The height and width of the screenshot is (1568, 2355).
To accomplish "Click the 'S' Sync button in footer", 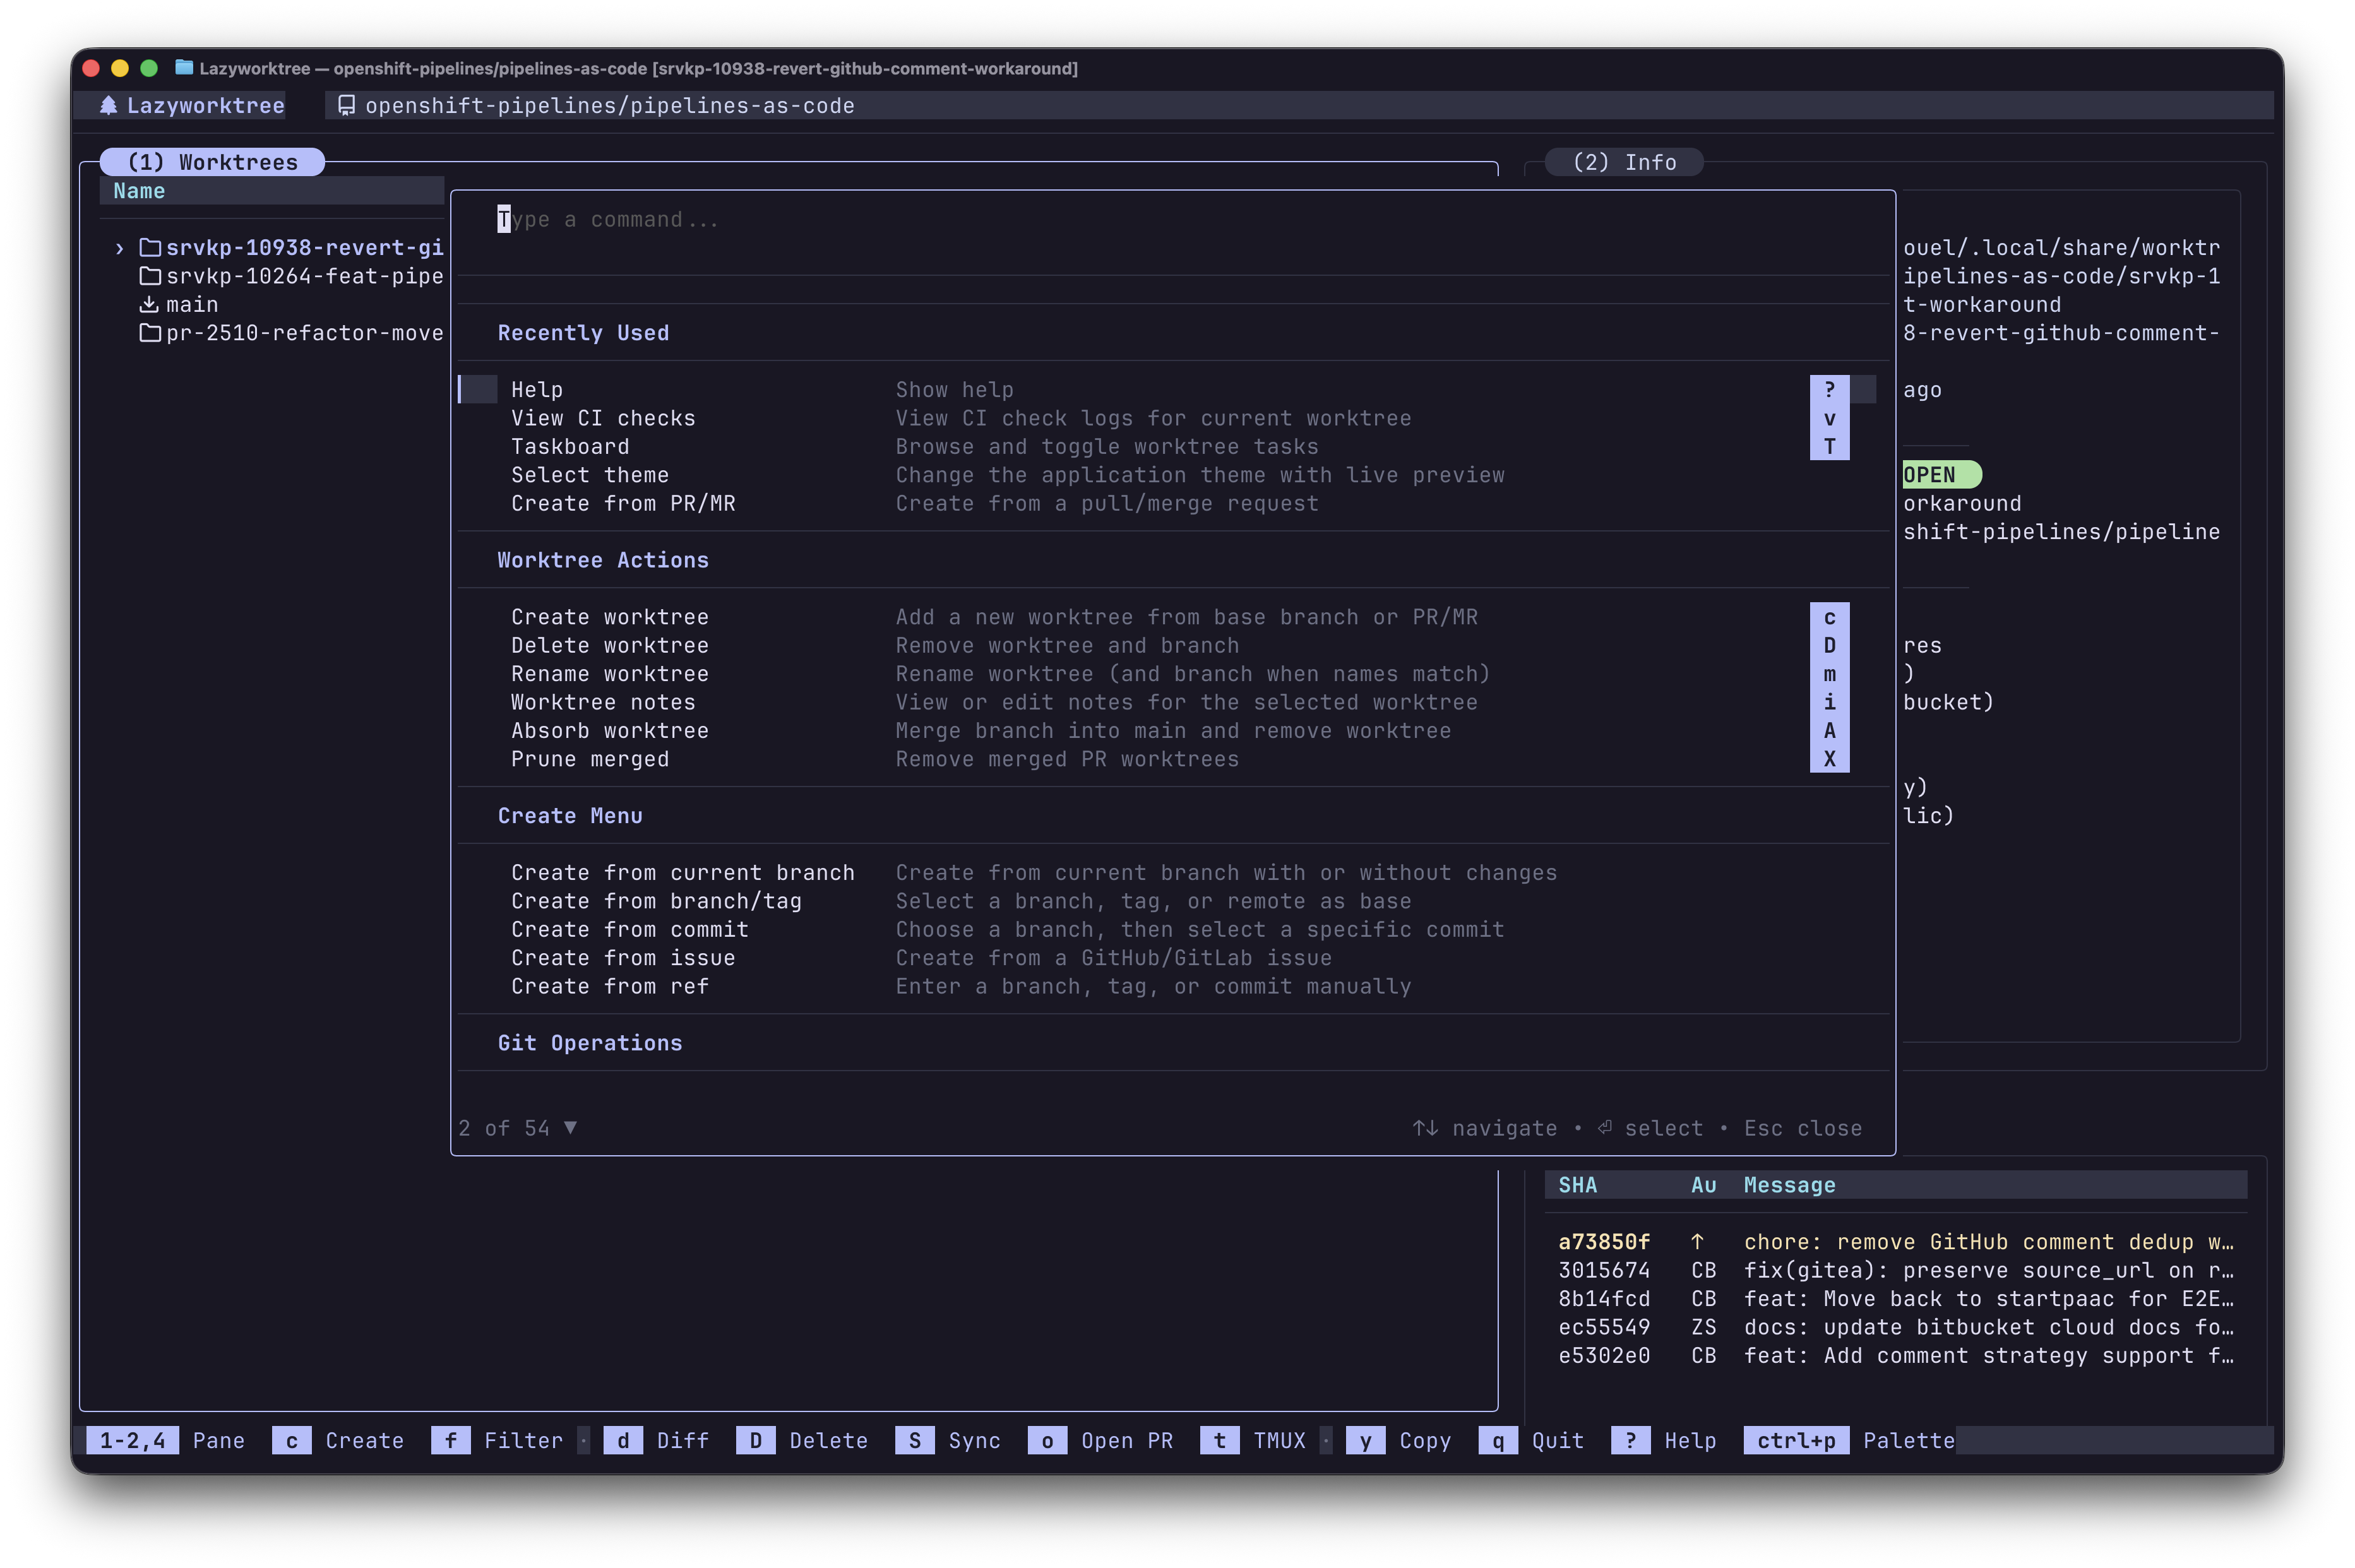I will pos(915,1440).
